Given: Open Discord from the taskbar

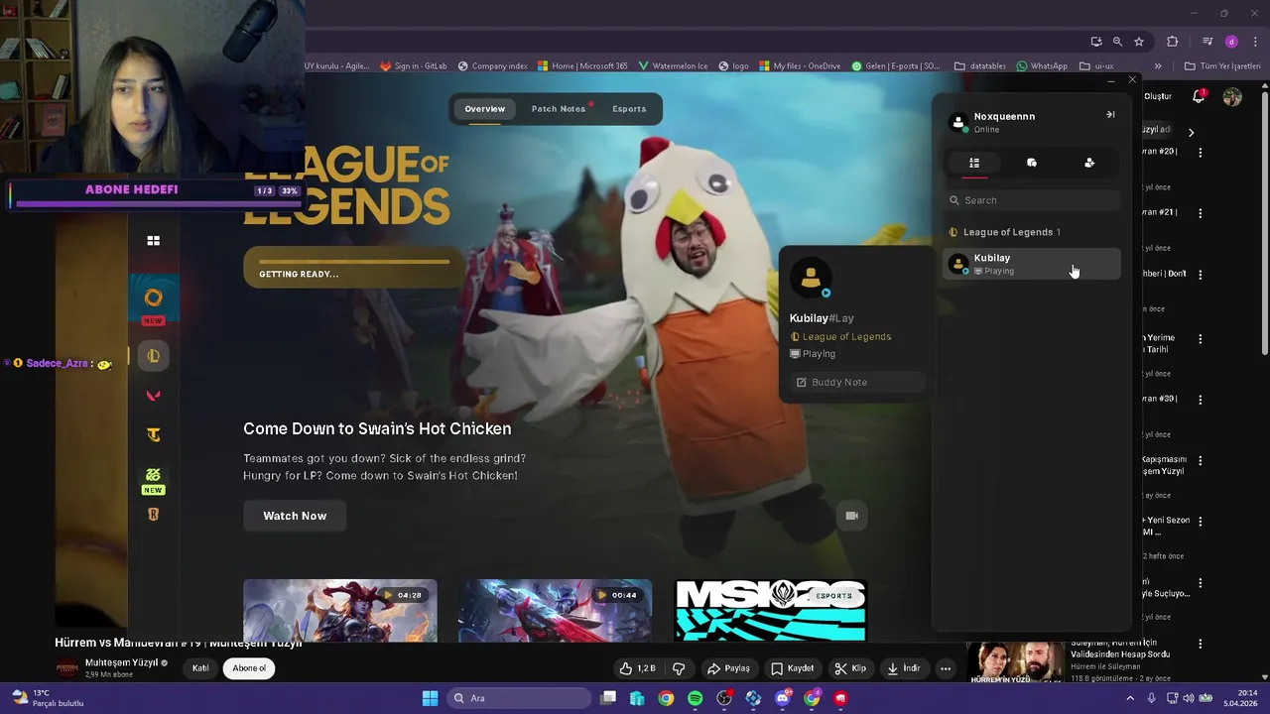Looking at the screenshot, I should click(x=783, y=698).
